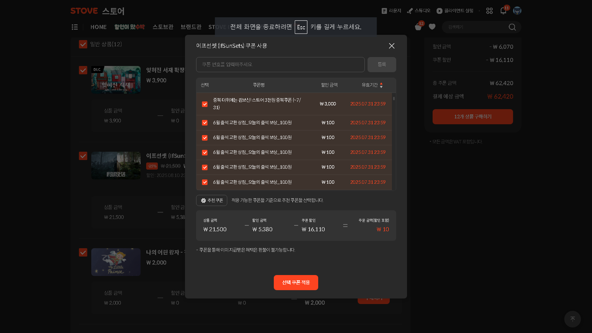The width and height of the screenshot is (592, 333).
Task: Open the user profile avatar
Action: pos(517,11)
